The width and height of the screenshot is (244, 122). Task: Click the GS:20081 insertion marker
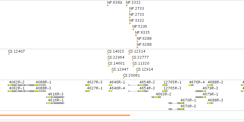[x=124, y=78]
